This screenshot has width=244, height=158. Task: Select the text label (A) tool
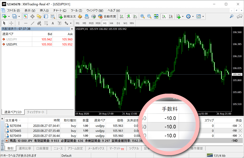click(x=53, y=23)
